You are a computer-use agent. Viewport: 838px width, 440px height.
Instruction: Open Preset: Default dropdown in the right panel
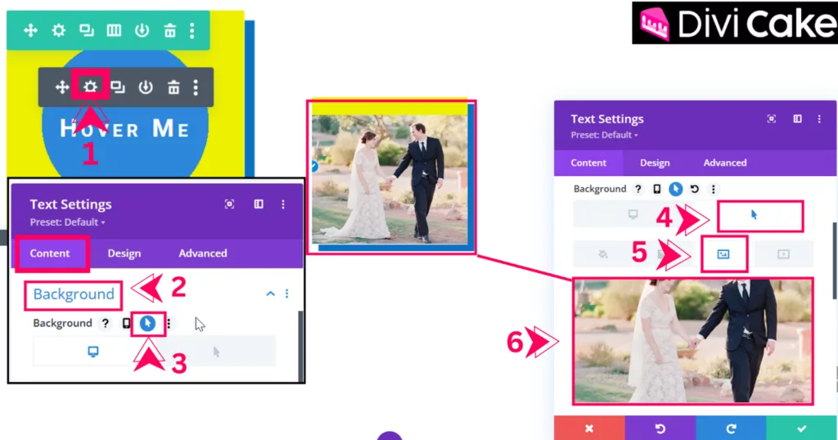(x=605, y=135)
